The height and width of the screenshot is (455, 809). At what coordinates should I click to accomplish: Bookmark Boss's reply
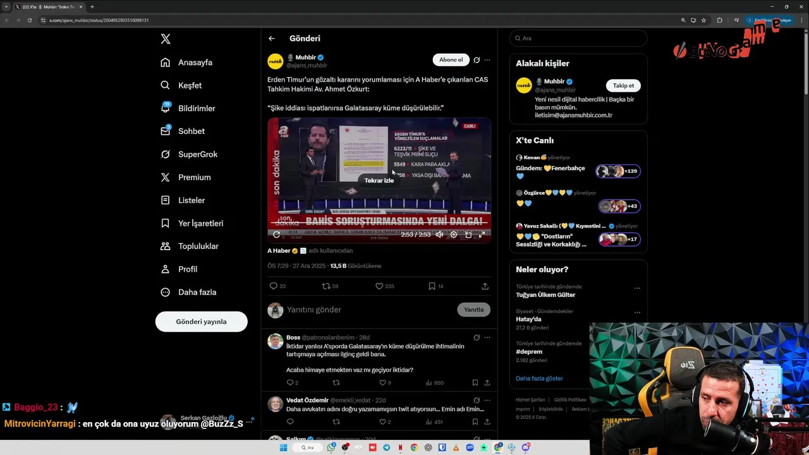coord(475,383)
